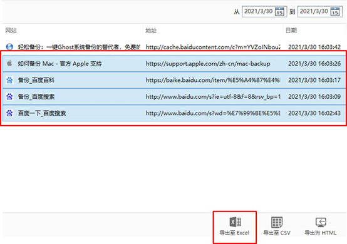Screen dimensions: 347x244
Task: Click the baidu.com/s?ie=utf-8 address cell
Action: tap(213, 96)
